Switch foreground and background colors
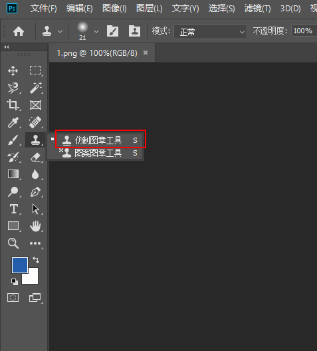This screenshot has width=317, height=351. coord(36,260)
